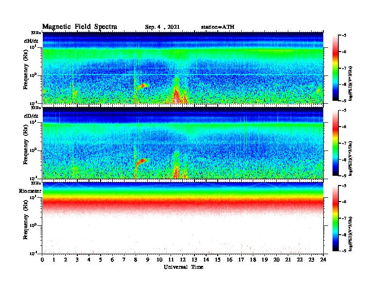Screen dimensions: 385x298
Task: Click hour 4 on the Universal Time axis
Action: pos(89,260)
